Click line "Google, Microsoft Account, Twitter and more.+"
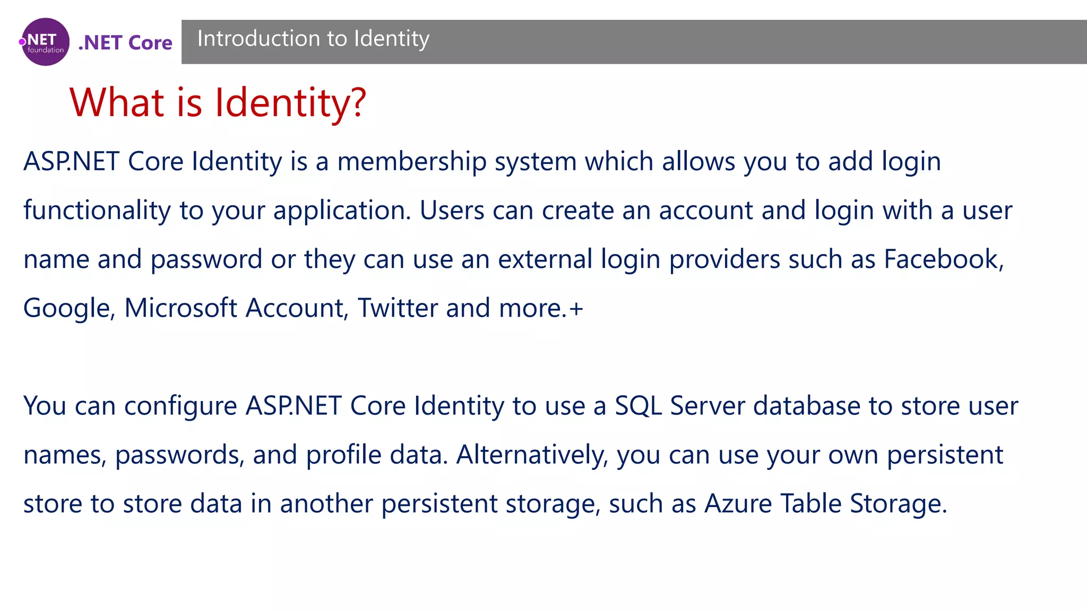The height and width of the screenshot is (611, 1087). coord(303,308)
